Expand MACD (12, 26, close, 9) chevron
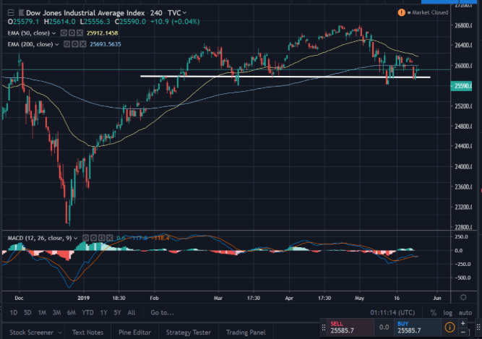482x339 pixels. pyautogui.click(x=76, y=239)
